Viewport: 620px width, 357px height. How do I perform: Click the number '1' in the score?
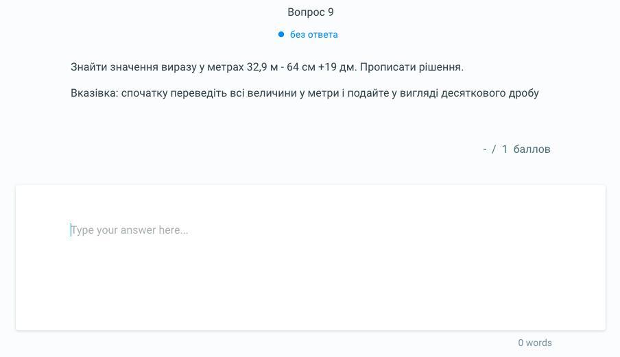pos(505,149)
